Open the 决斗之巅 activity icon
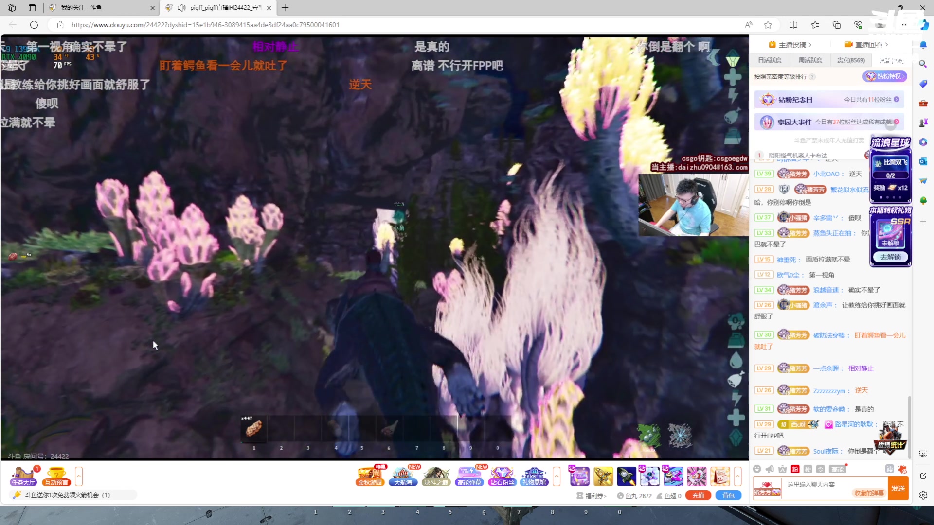This screenshot has height=525, width=934. coord(436,476)
